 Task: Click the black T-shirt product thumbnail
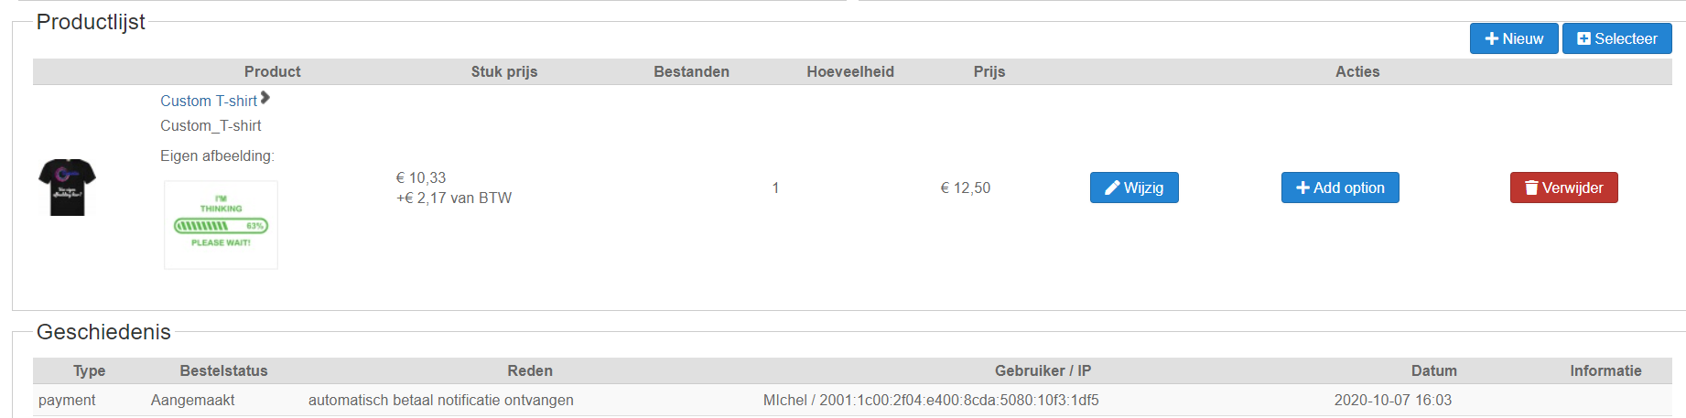click(x=67, y=188)
